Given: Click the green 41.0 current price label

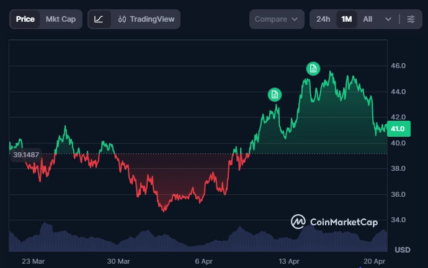Looking at the screenshot, I should click(398, 129).
